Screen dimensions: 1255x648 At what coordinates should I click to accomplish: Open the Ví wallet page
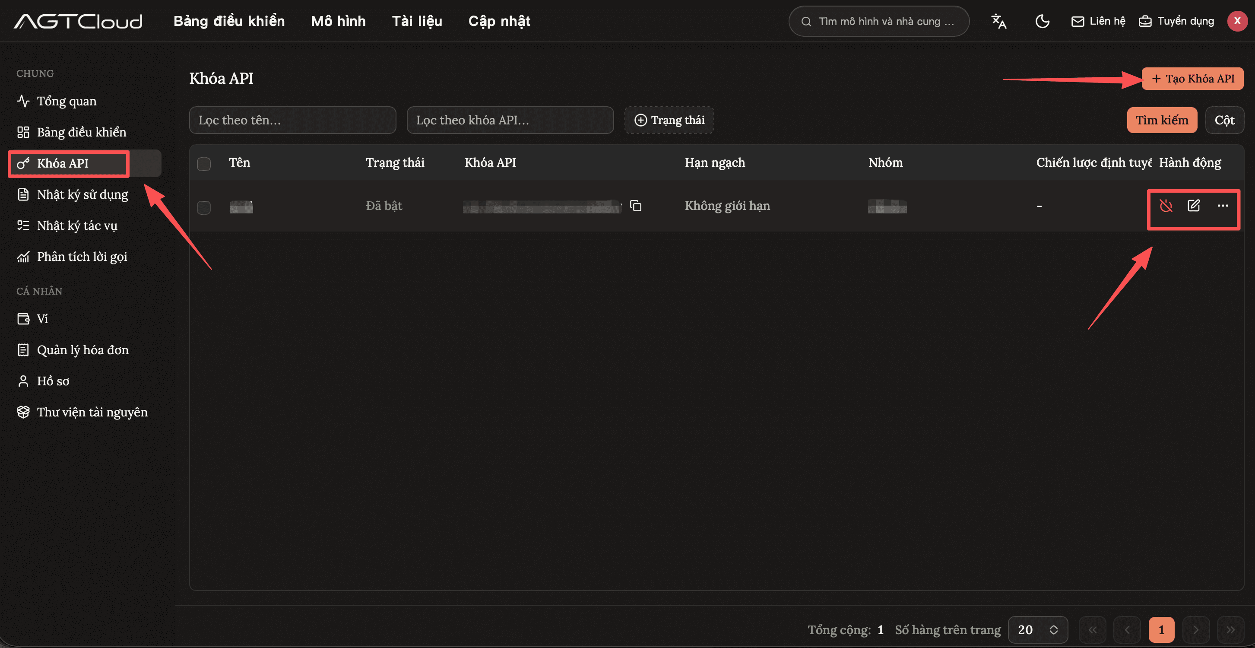33,319
